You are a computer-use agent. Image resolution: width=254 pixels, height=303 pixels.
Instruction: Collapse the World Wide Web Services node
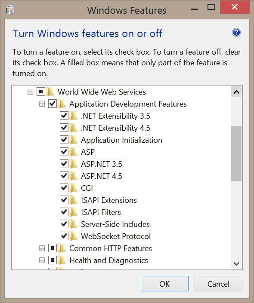(30, 92)
